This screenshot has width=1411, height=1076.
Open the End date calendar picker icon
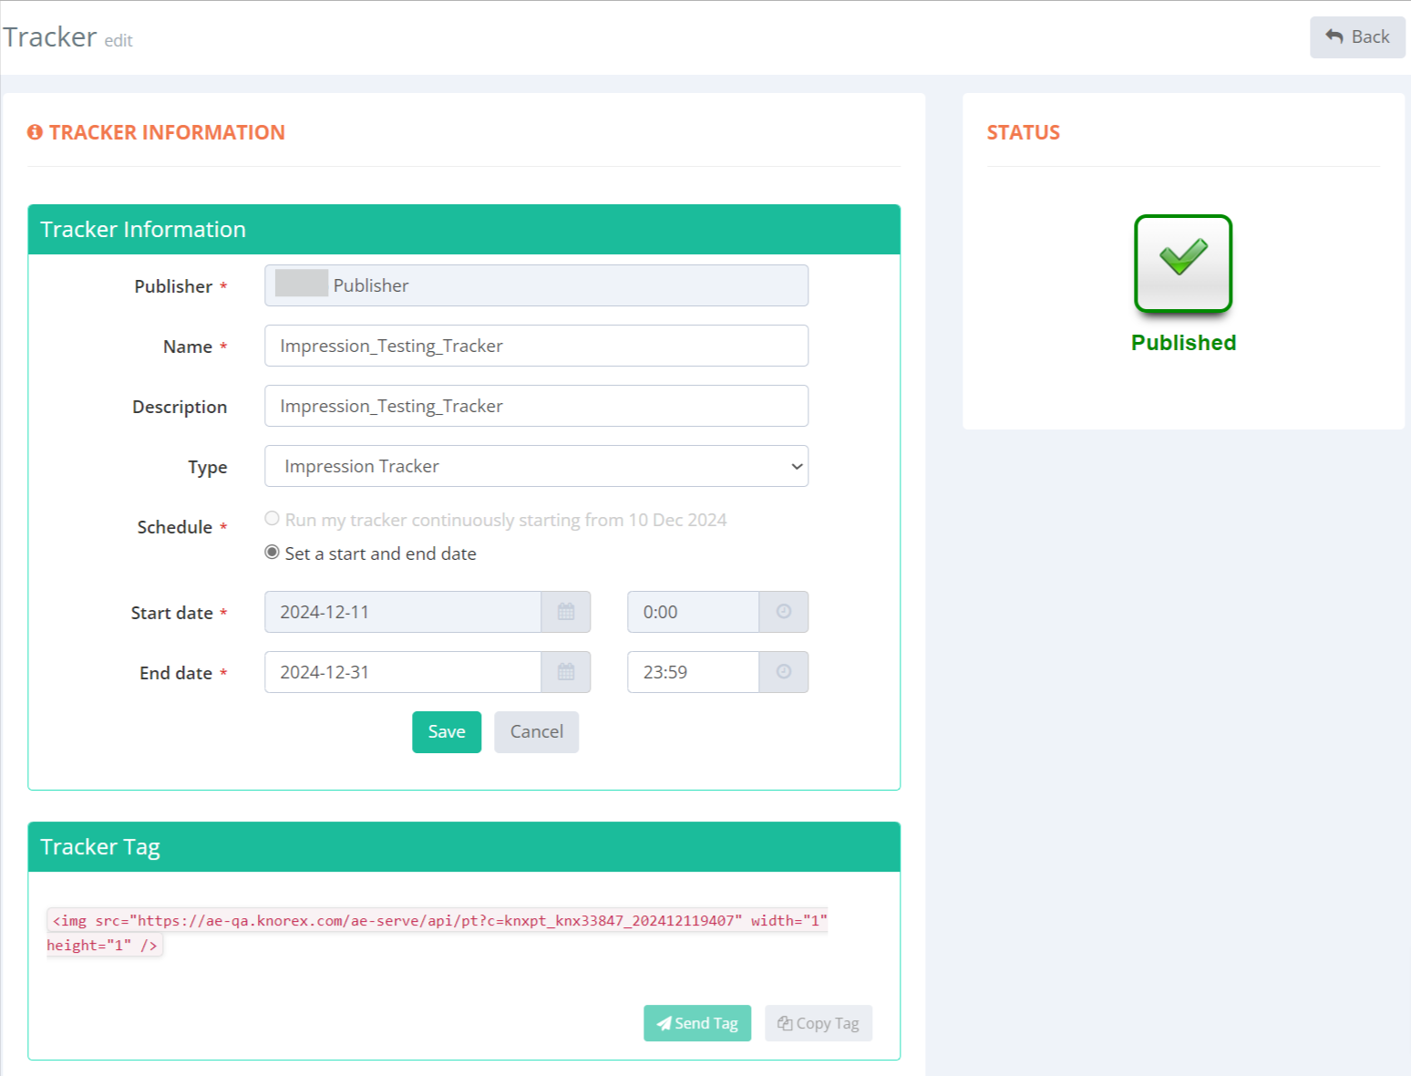coord(565,672)
